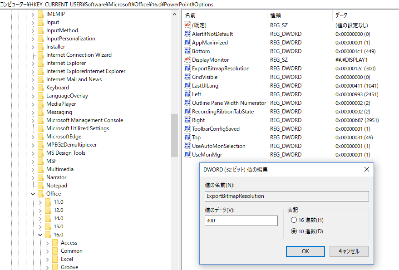Confirm the DWORD edit with OK

(305, 251)
